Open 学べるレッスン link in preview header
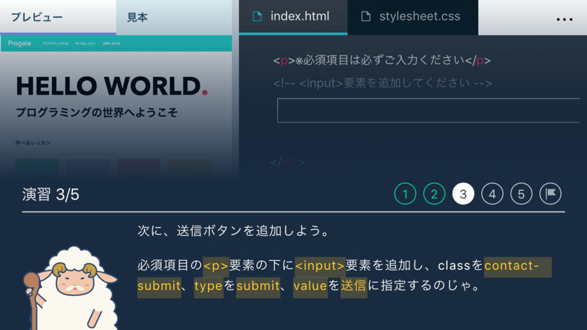Image resolution: width=587 pixels, height=330 pixels. (85, 44)
